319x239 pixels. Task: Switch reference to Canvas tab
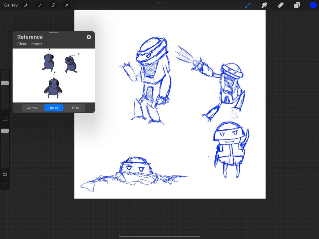32,108
